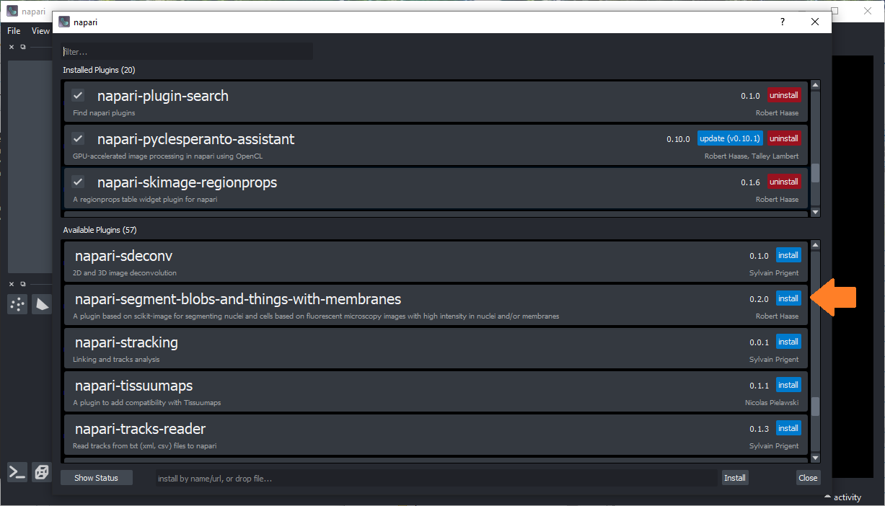Click the install by name/url input field

(437, 478)
